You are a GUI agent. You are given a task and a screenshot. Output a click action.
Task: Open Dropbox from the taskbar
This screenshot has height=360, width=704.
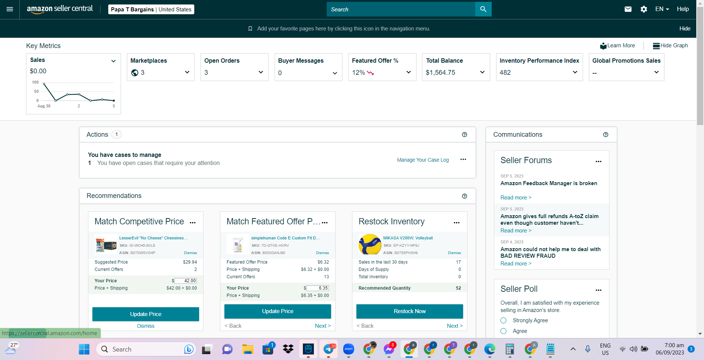(288, 349)
